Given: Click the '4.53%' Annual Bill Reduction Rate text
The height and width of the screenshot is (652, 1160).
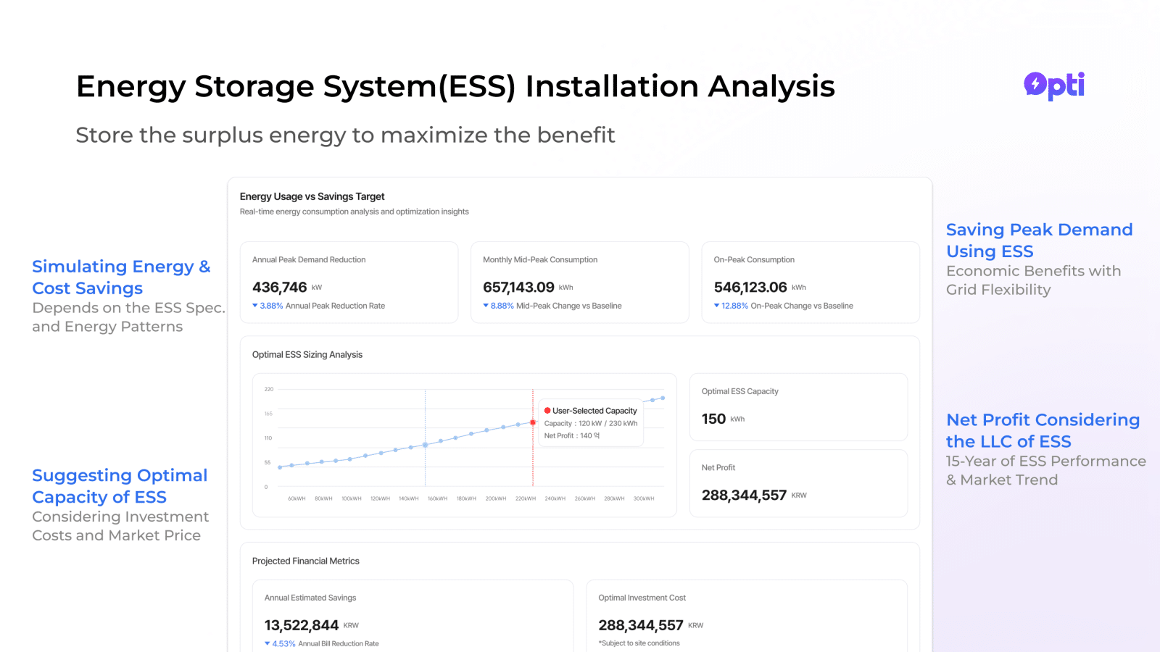Looking at the screenshot, I should [326, 643].
